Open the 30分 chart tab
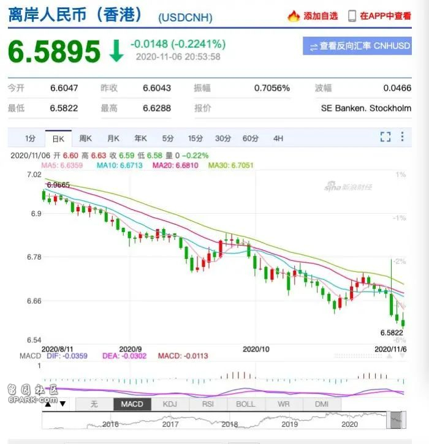Viewport: 429px width, 444px height. coord(223,138)
